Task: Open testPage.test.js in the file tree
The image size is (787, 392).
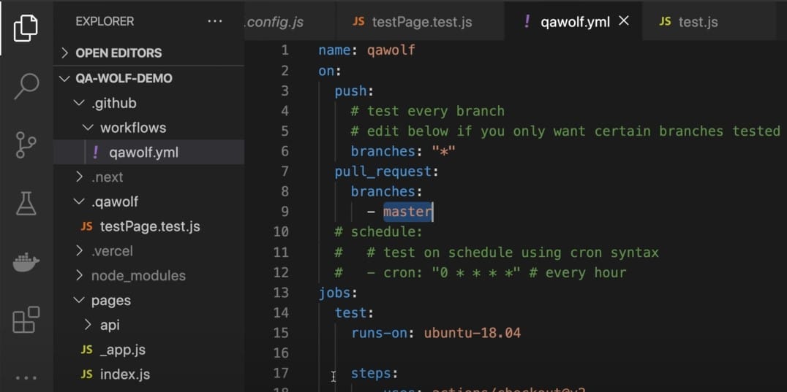Action: [149, 226]
